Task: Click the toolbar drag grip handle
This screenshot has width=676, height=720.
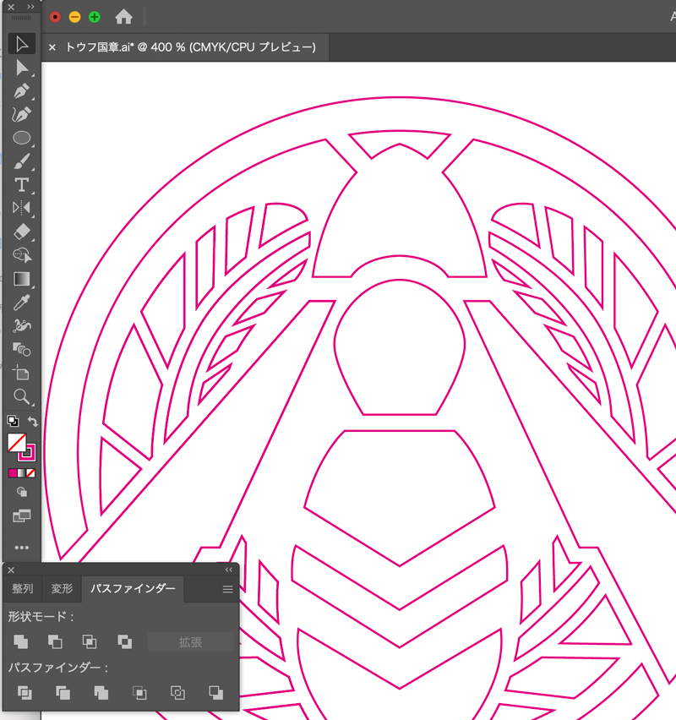Action: [x=21, y=18]
